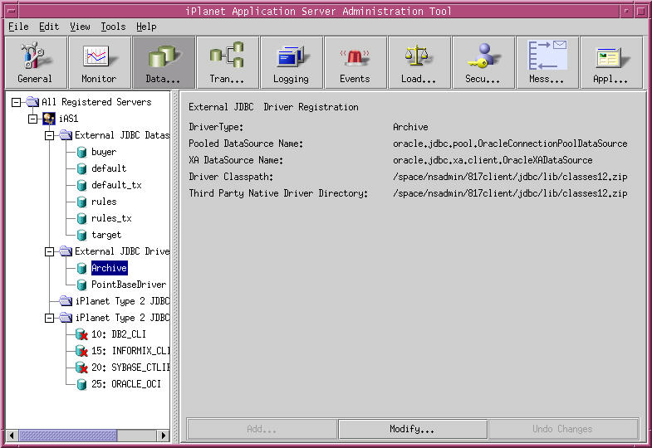
Task: Collapse the External JDBC Datasources node
Action: tap(50, 135)
